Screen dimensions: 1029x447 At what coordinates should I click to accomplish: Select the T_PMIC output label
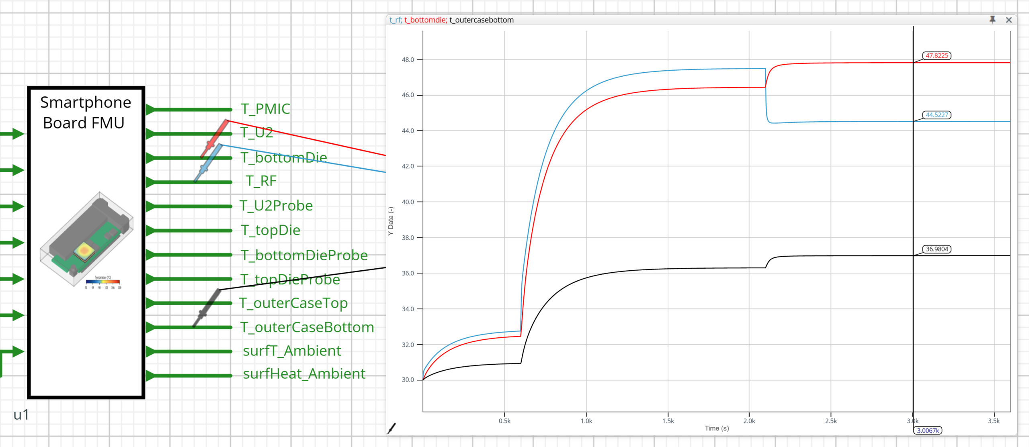(265, 109)
